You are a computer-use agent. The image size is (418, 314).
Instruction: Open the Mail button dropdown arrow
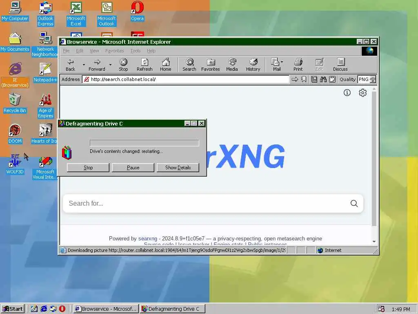pos(282,62)
